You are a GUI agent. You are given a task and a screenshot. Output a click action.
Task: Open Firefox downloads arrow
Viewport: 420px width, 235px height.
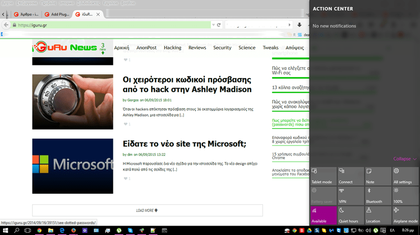pyautogui.click(x=299, y=25)
